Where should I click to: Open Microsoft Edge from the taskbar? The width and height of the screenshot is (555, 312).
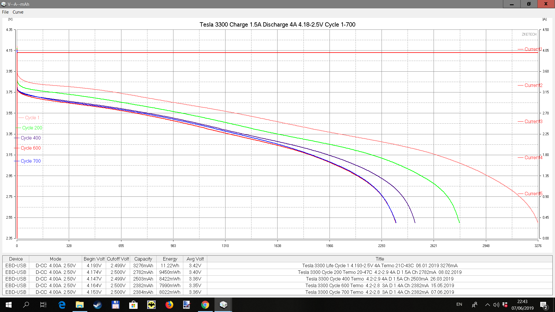(x=62, y=304)
